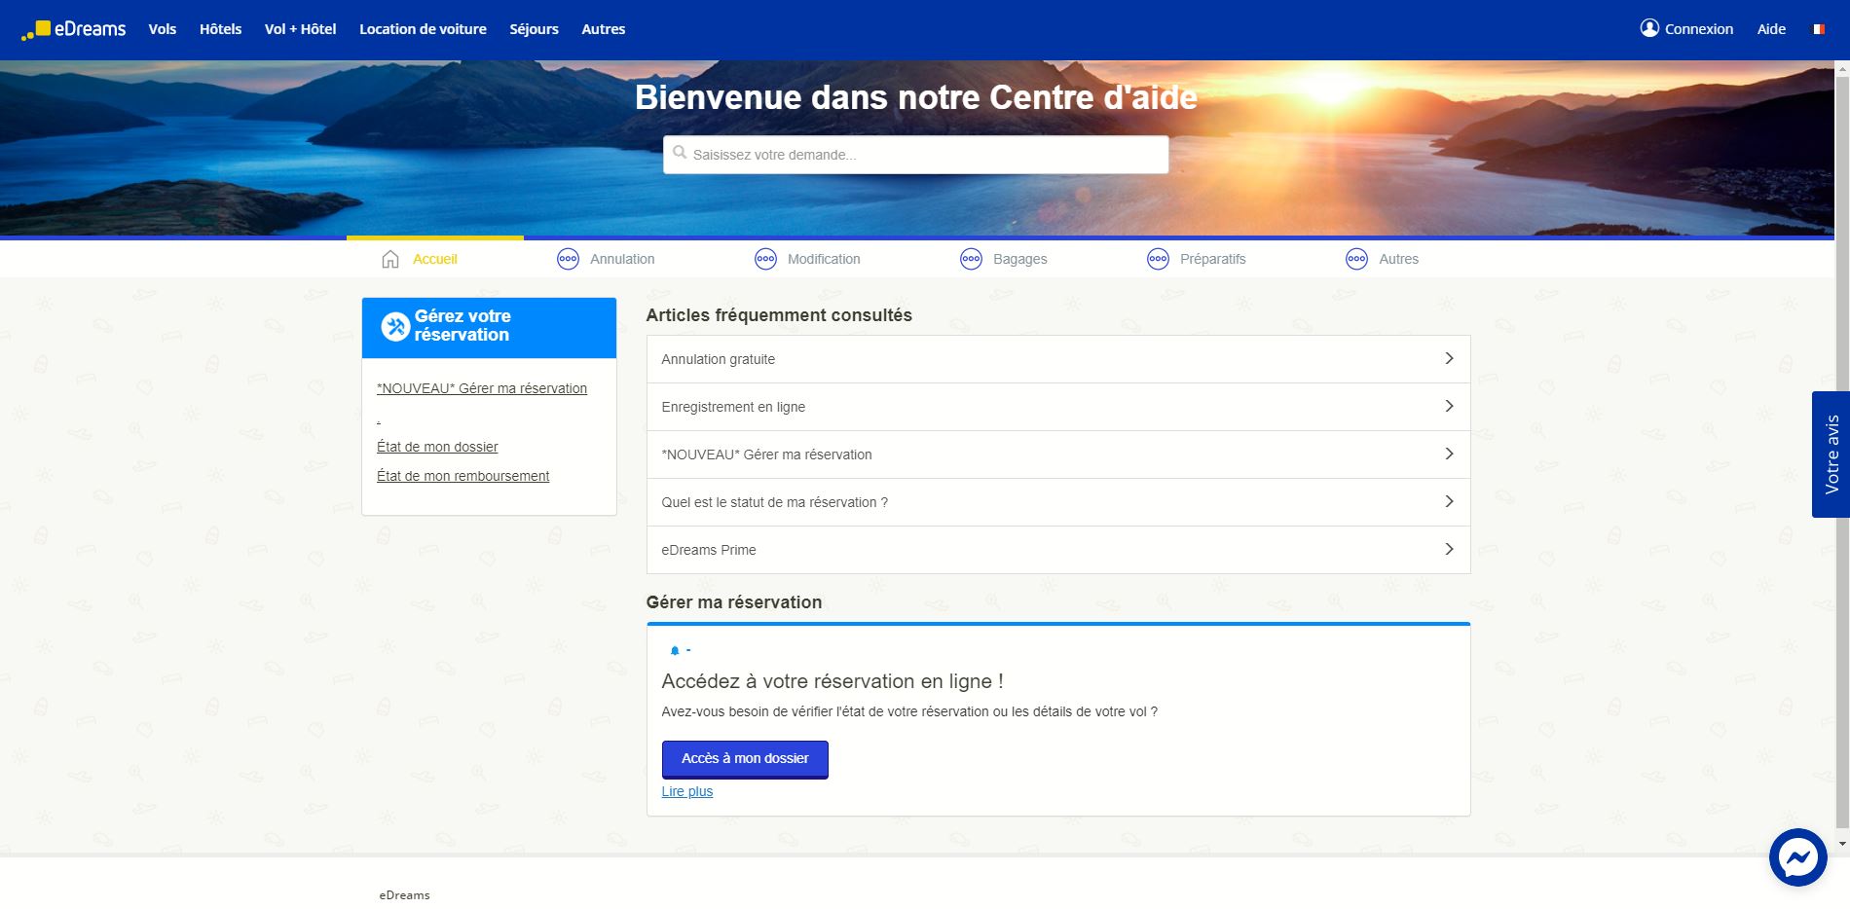Image resolution: width=1850 pixels, height=909 pixels.
Task: Open the Messenger chat bubble
Action: (1797, 857)
